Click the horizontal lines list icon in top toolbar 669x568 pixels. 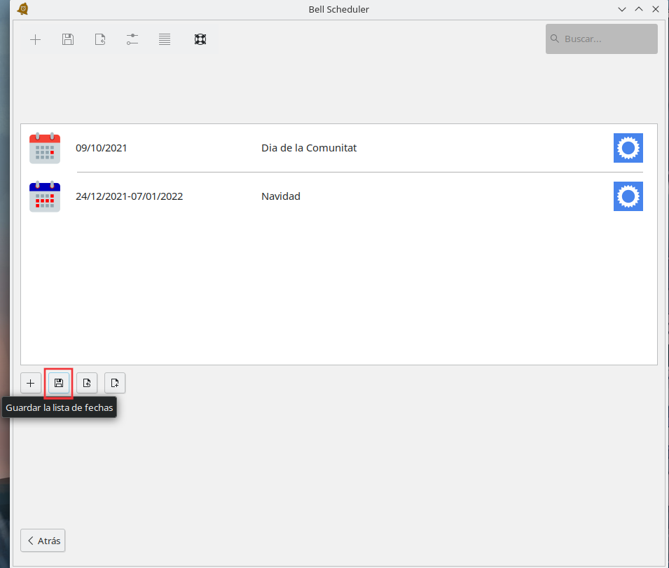click(165, 39)
